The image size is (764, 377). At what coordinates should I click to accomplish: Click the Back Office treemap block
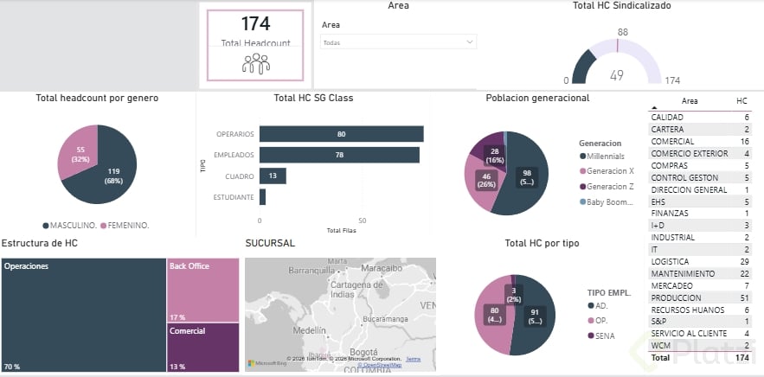203,290
